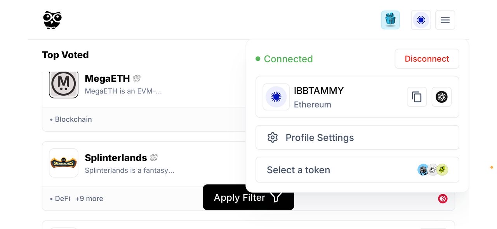This screenshot has width=497, height=229.
Task: Expand the Select a token dropdown
Action: [357, 170]
